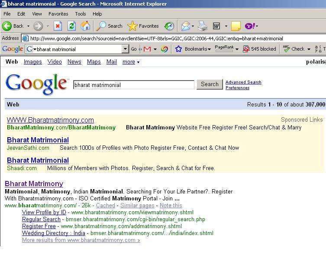The width and height of the screenshot is (326, 261).
Task: Click the ABC spell Check icon
Action: click(x=286, y=49)
